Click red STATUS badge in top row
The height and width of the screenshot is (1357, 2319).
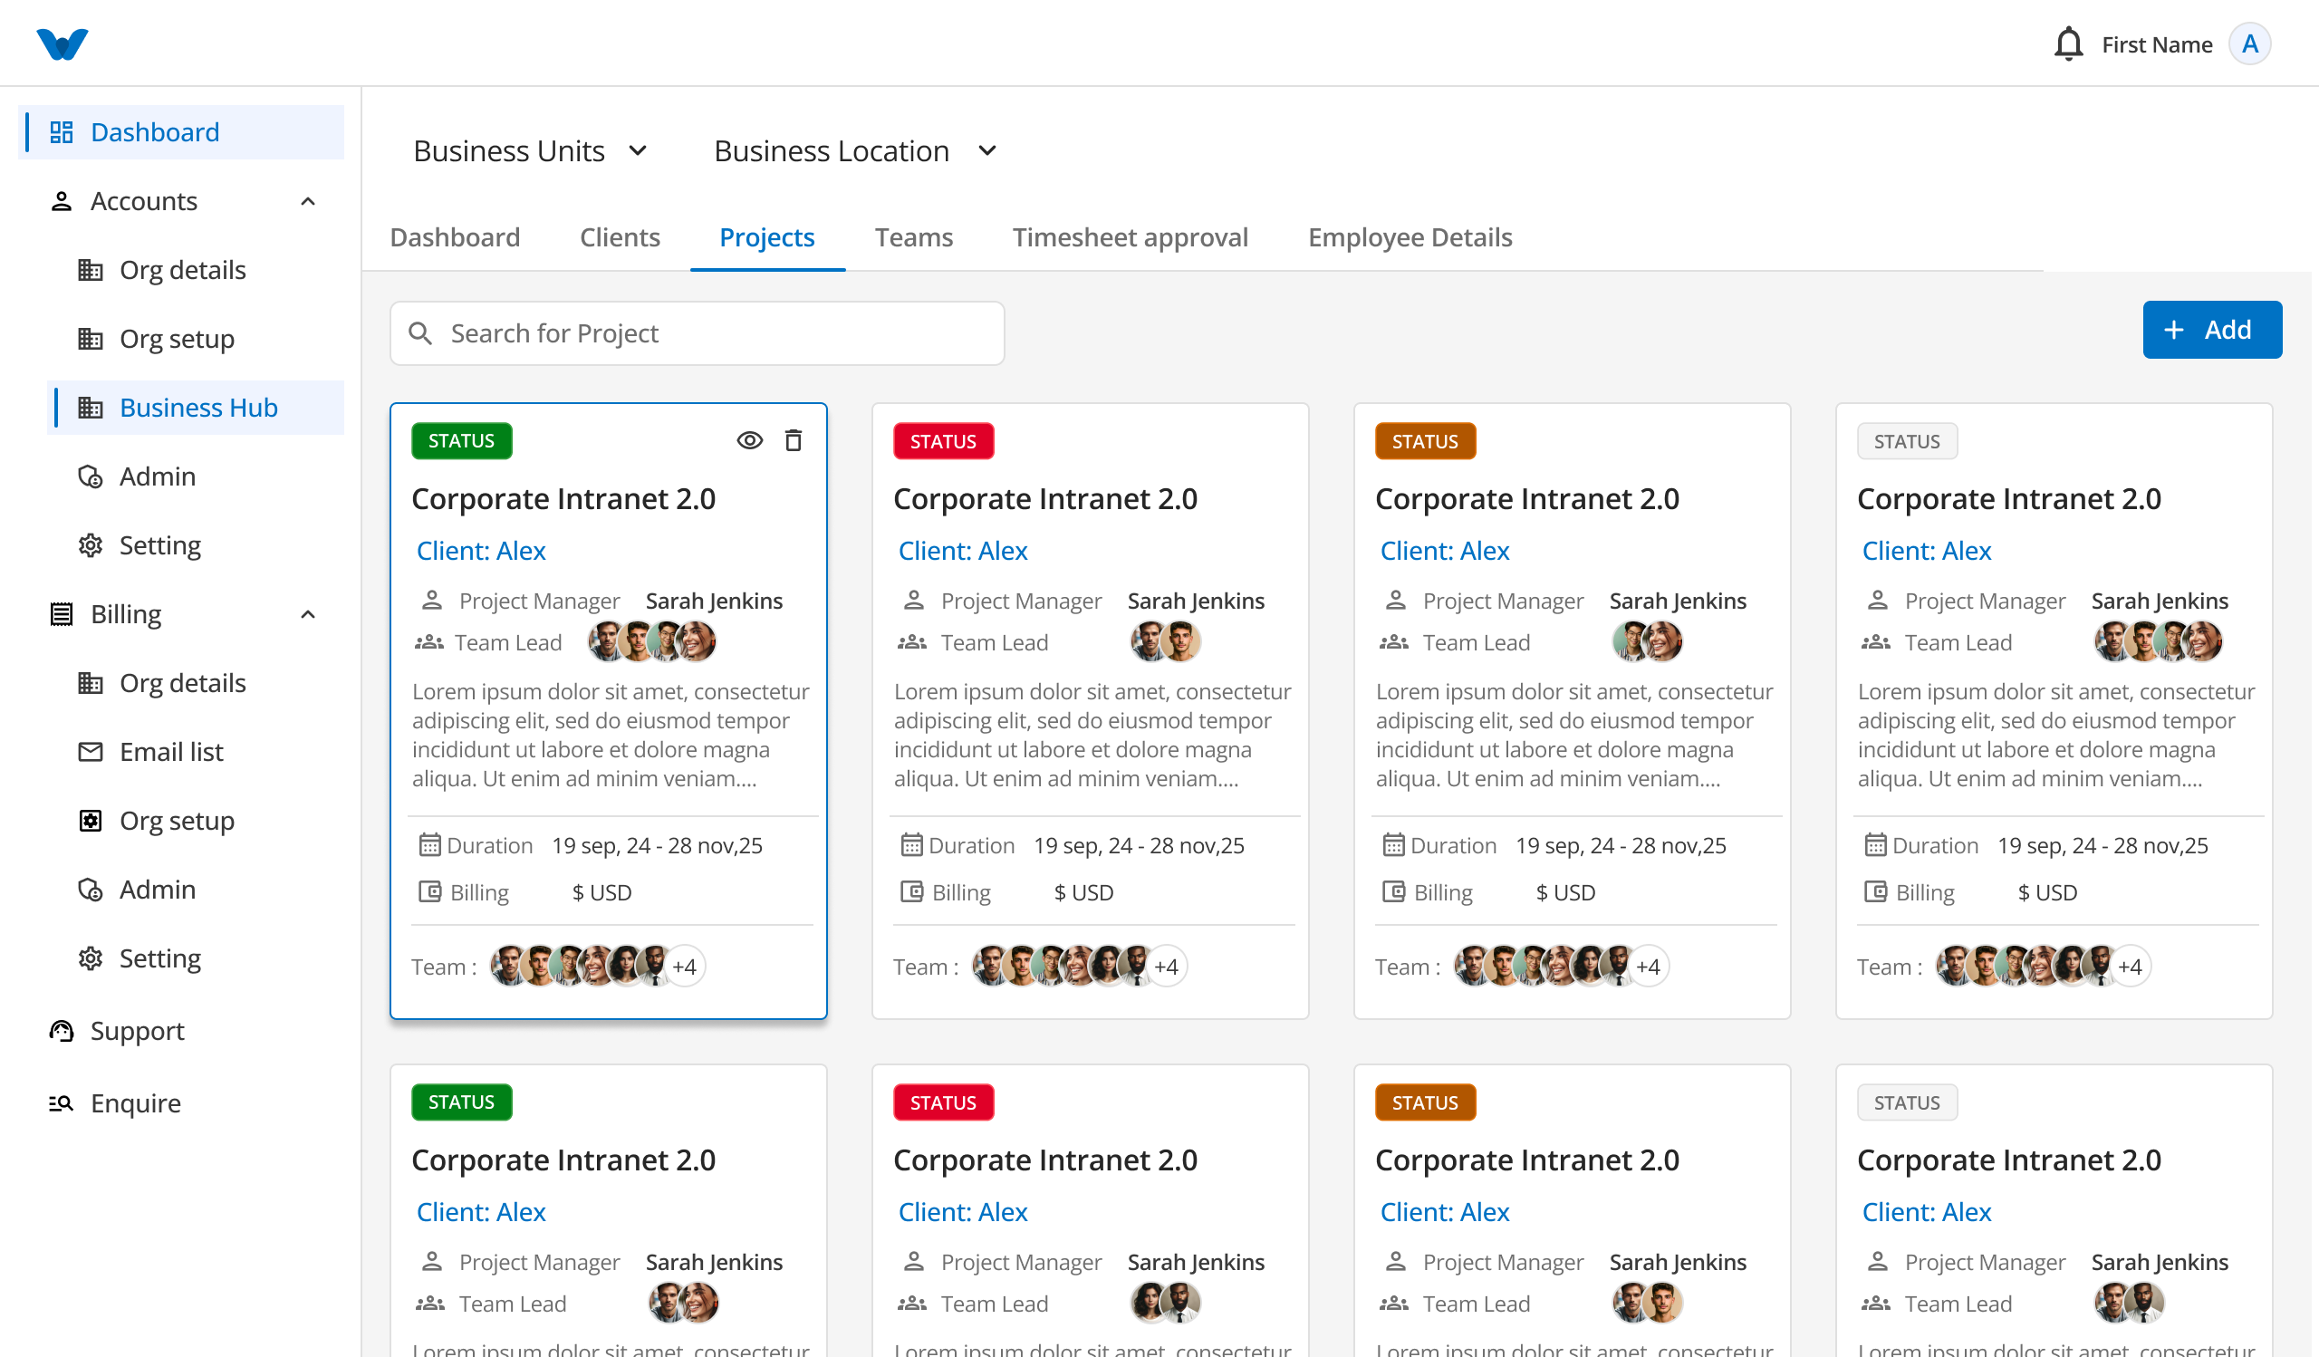pos(942,441)
